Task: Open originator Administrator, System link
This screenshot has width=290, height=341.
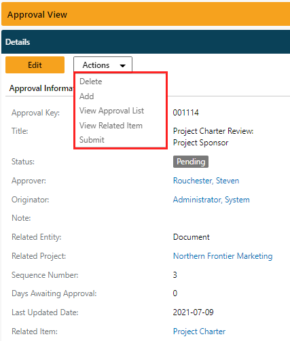Action: [211, 200]
